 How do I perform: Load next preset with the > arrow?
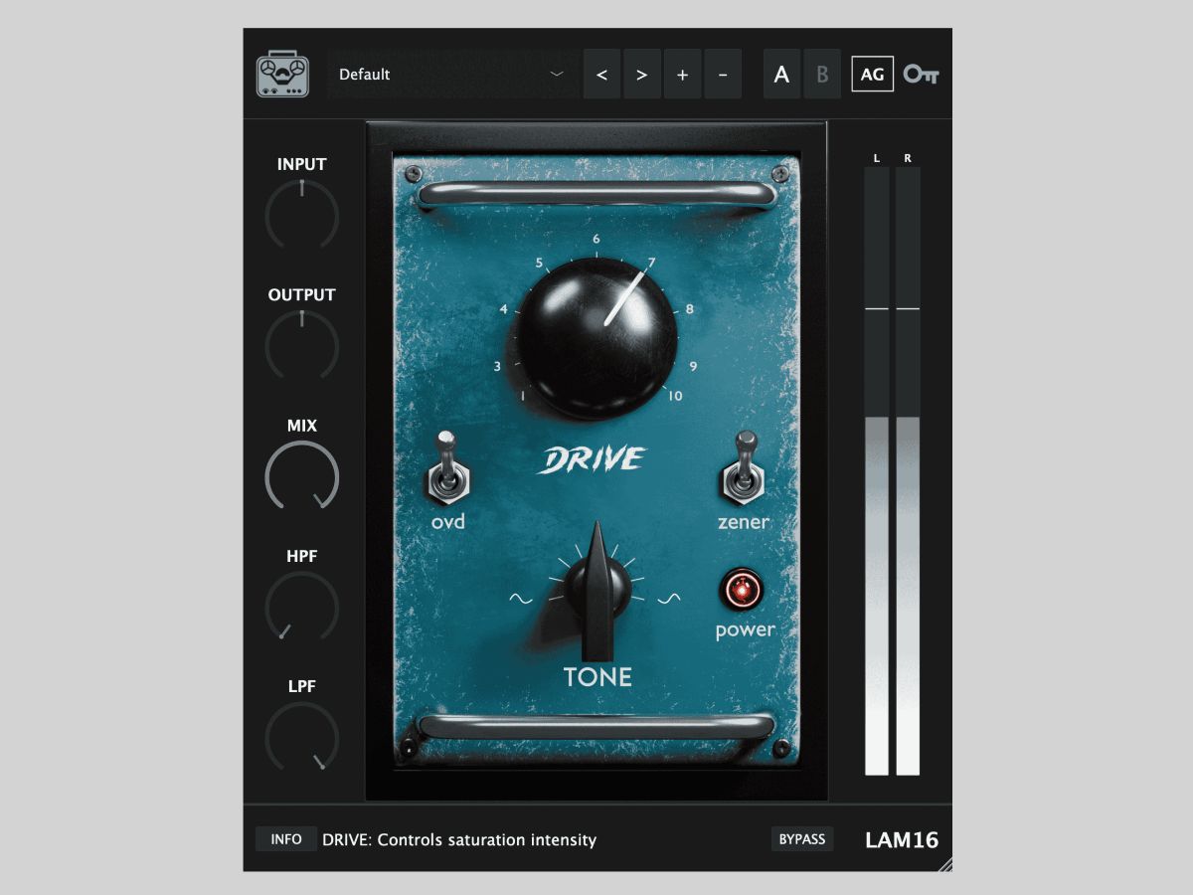tap(641, 74)
